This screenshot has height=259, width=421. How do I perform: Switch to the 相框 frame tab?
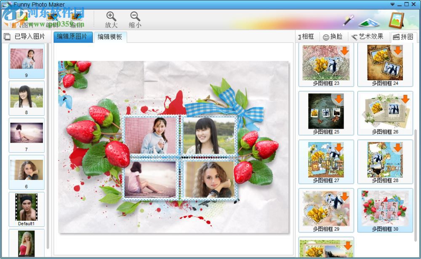(306, 37)
